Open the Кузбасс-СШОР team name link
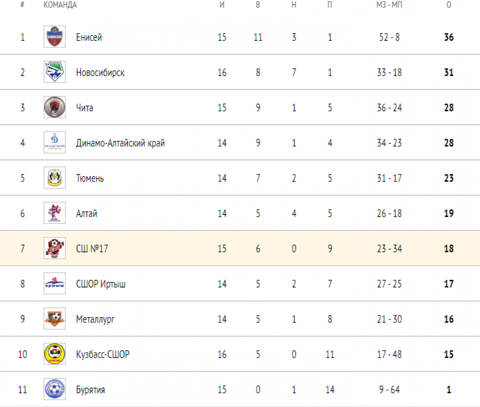 pos(102,354)
